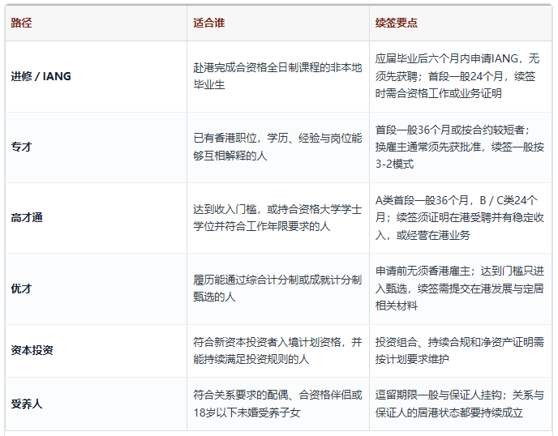Click the 专才 renewal cell mentioning 3-2模式
This screenshot has height=436, width=558.
[x=460, y=147]
